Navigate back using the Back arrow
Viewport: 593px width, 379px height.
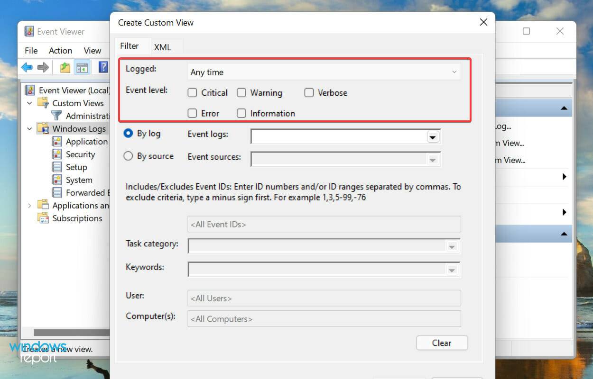click(x=27, y=67)
